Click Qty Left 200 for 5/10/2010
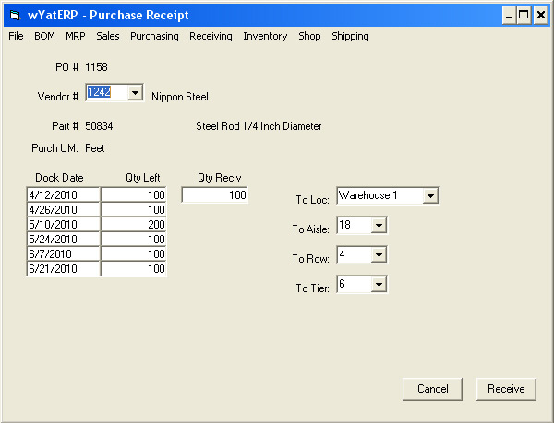This screenshot has width=554, height=423. pos(134,225)
